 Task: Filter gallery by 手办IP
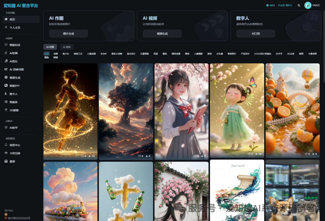coord(104,54)
